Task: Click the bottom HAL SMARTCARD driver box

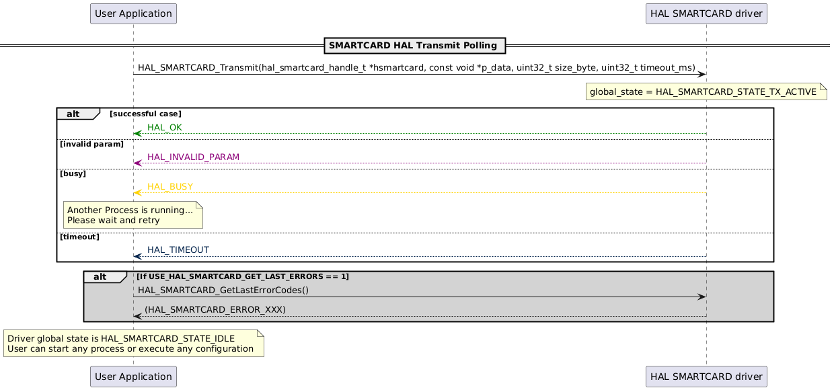Action: pyautogui.click(x=706, y=376)
